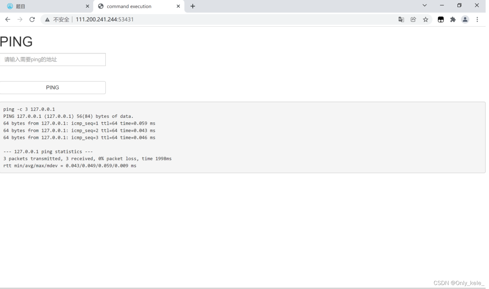489x289 pixels.
Task: Open the Chrome profile avatar
Action: click(x=465, y=20)
